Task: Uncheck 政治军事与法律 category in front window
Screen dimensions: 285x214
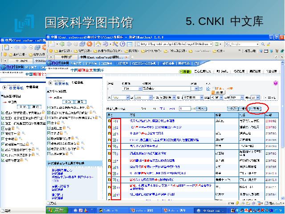Action: point(49,138)
